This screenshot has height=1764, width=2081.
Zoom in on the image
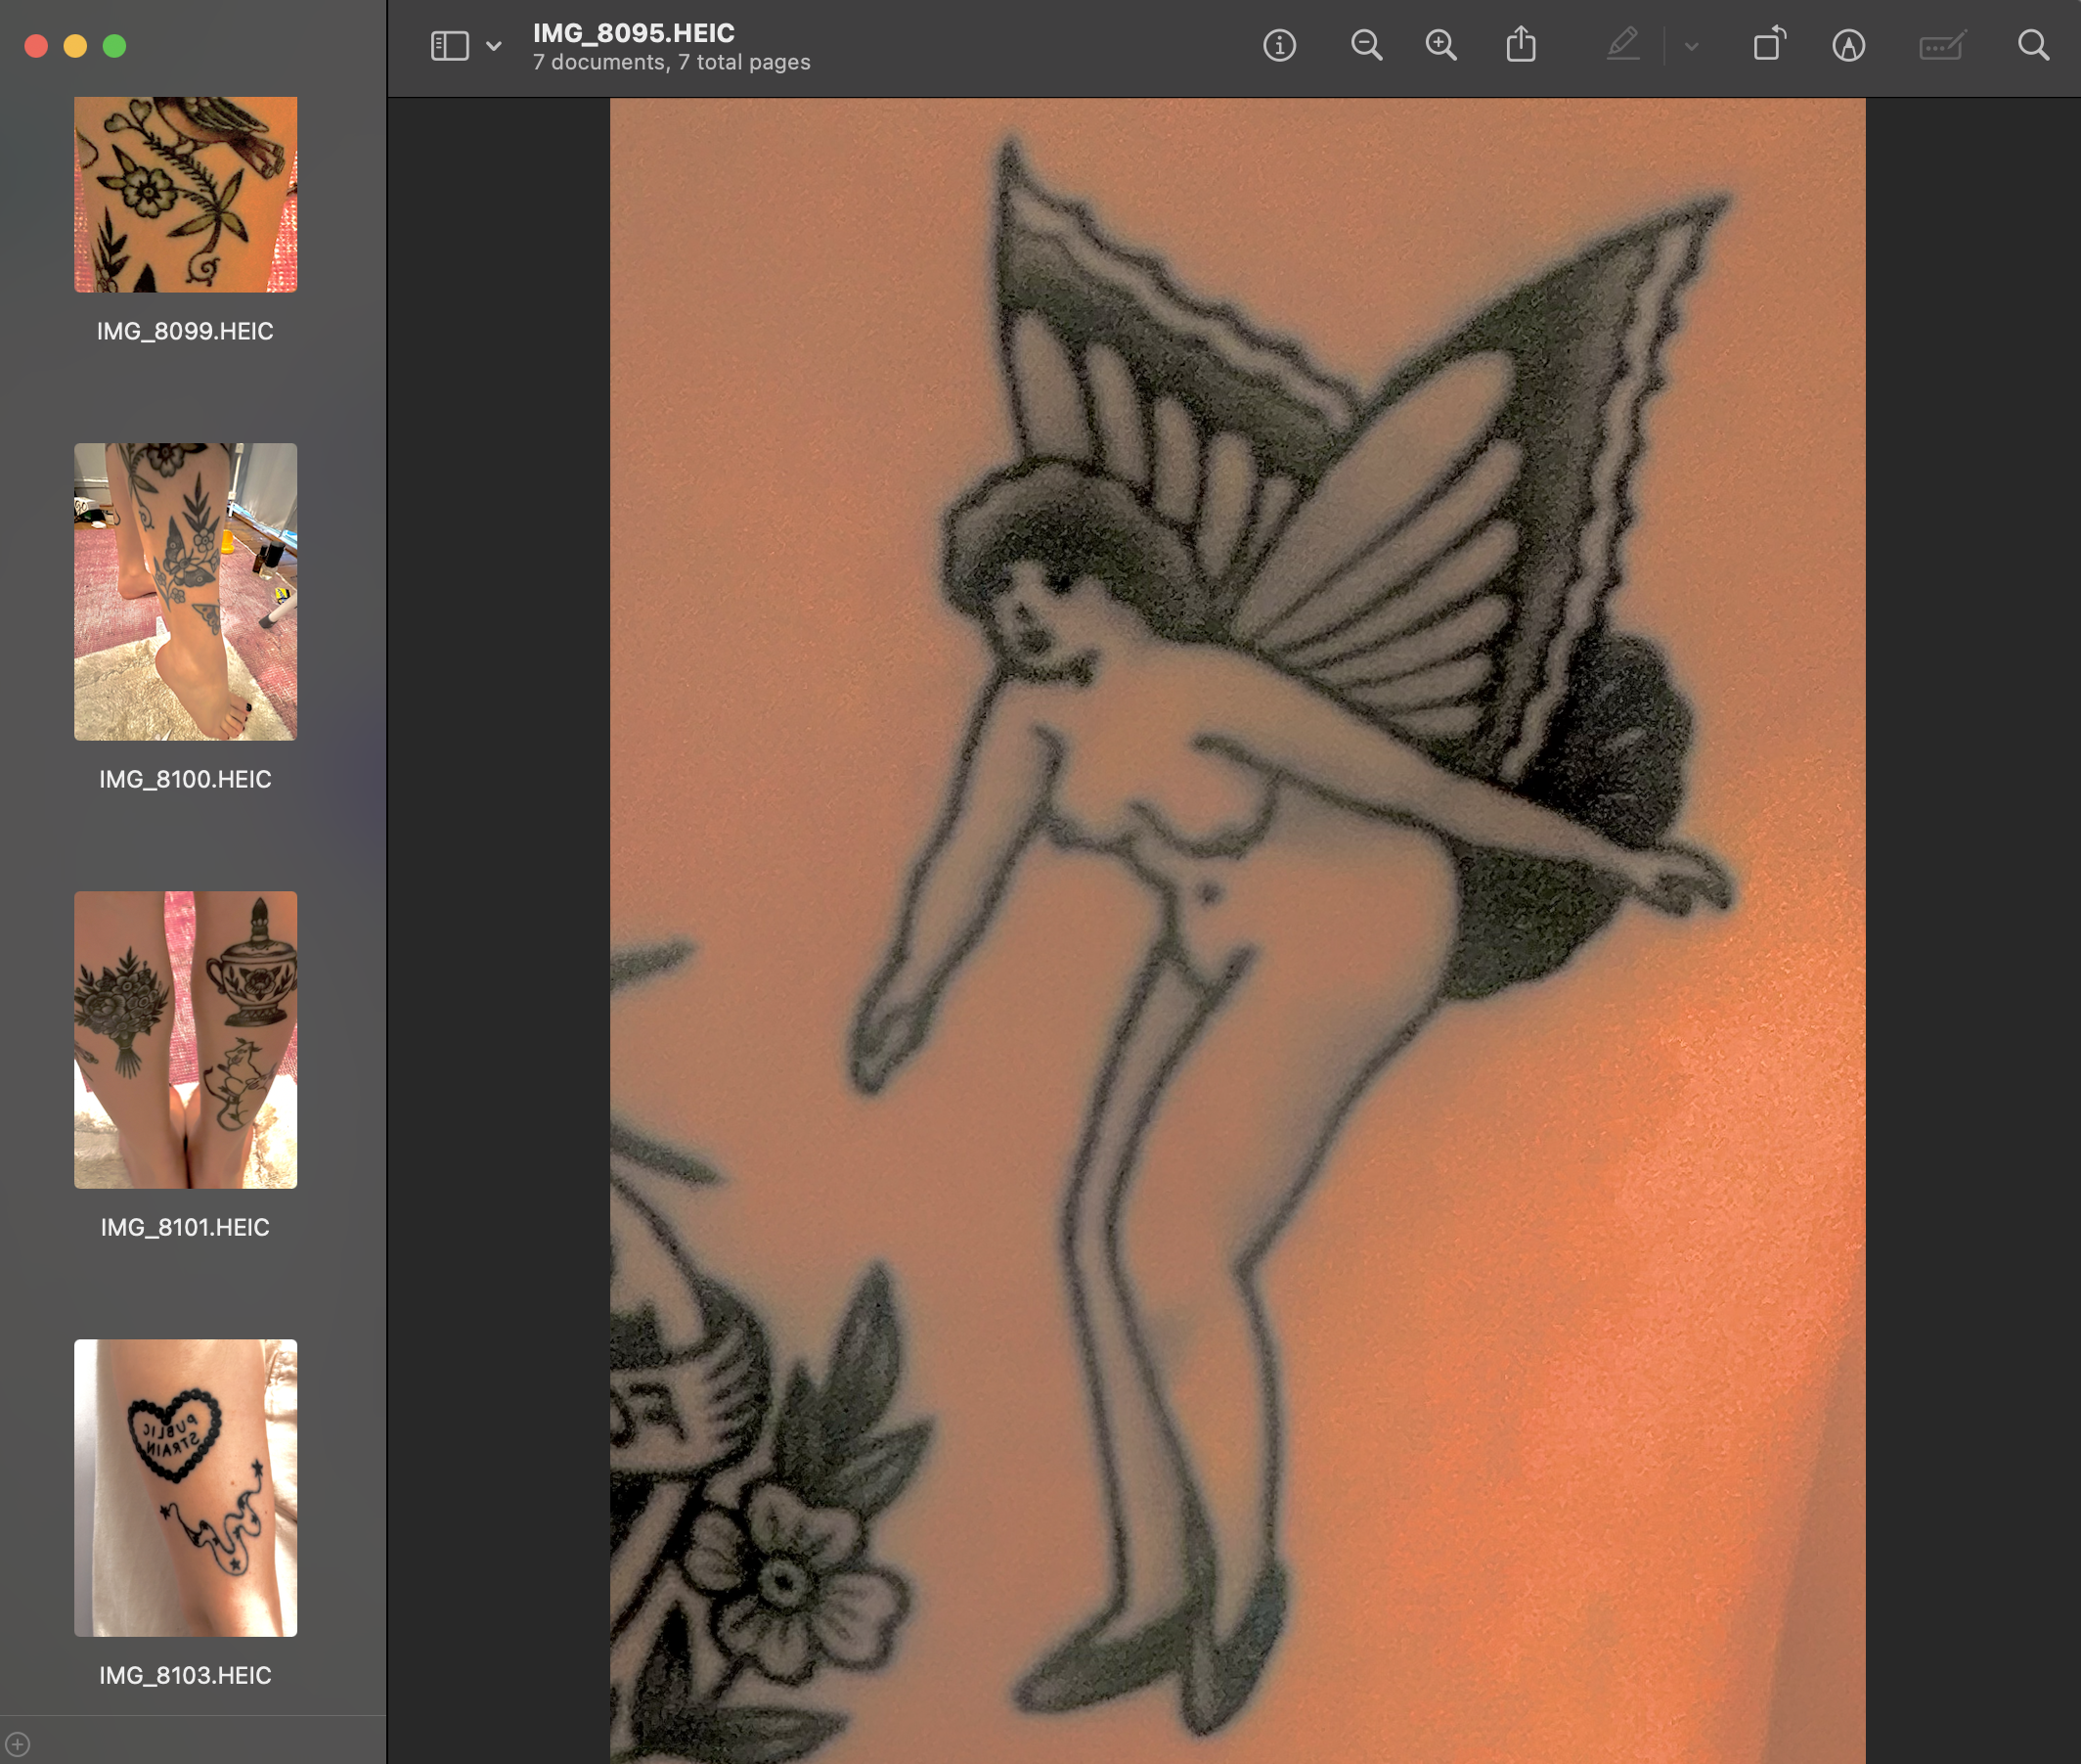pyautogui.click(x=1440, y=46)
